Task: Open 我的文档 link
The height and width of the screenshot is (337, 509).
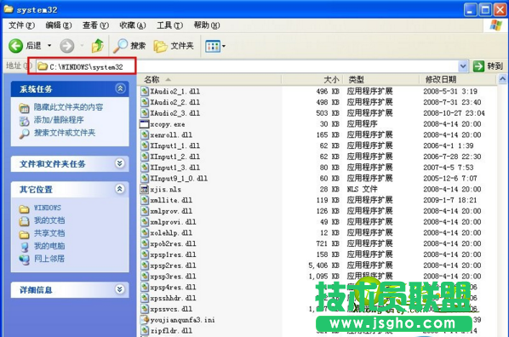Action: tap(49, 220)
